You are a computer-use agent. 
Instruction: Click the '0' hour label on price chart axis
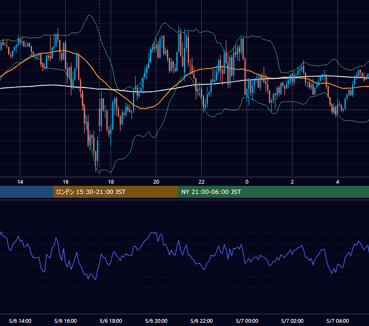[247, 182]
